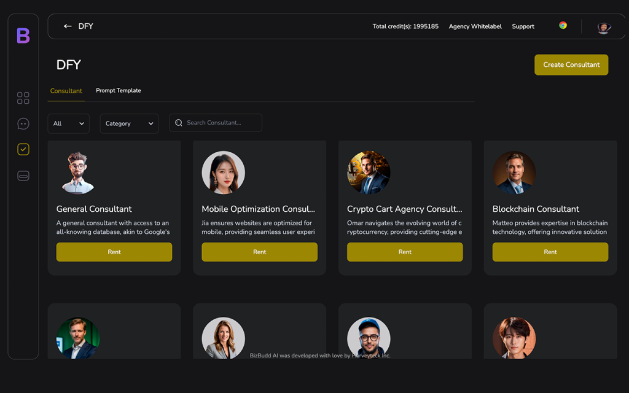This screenshot has width=629, height=393.
Task: Select the Consultant tab
Action: click(66, 90)
